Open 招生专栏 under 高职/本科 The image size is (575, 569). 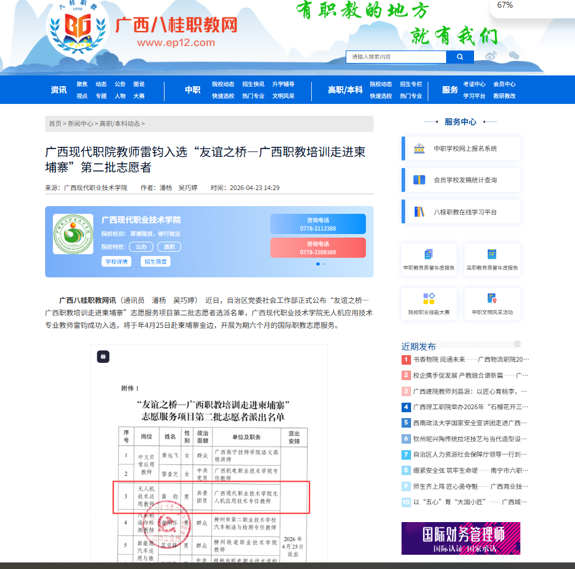pyautogui.click(x=410, y=84)
